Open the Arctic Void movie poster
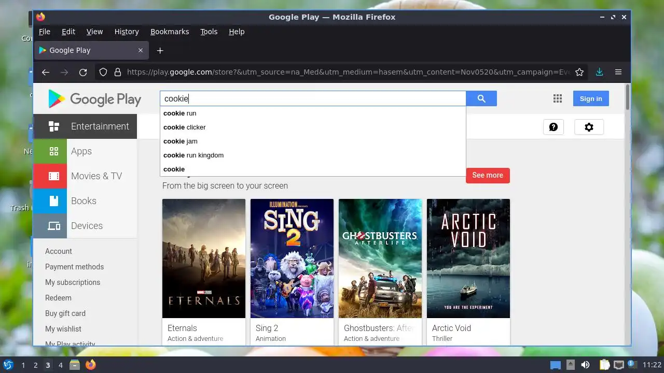The height and width of the screenshot is (373, 664). pos(468,259)
